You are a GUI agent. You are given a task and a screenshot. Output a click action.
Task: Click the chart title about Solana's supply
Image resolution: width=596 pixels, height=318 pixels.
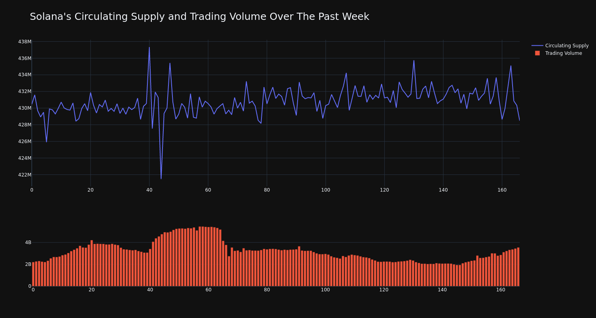pyautogui.click(x=199, y=17)
